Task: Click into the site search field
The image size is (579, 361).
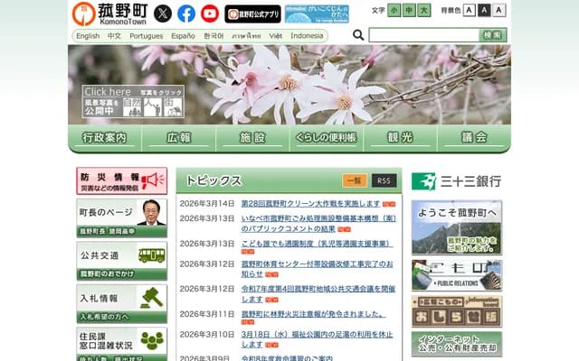Action: (423, 35)
